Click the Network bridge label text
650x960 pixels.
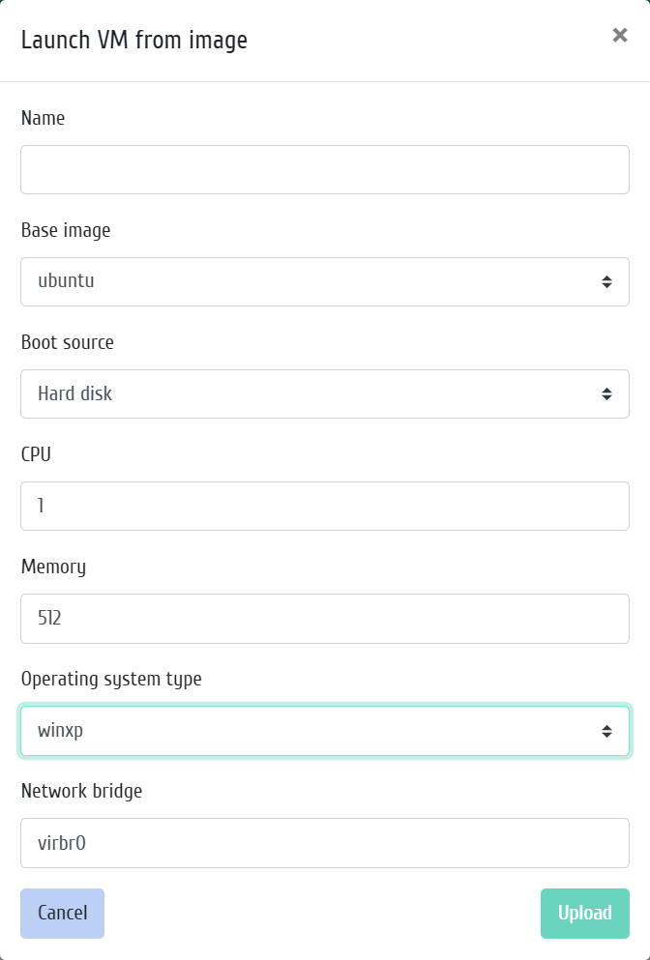81,791
